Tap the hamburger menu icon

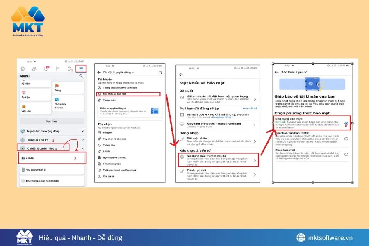click(x=81, y=68)
